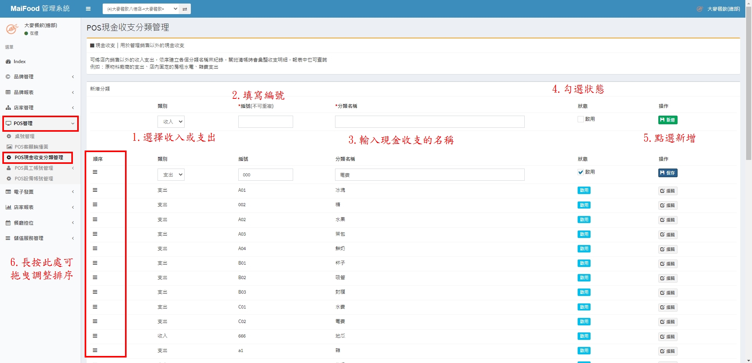Click edit icon button for 水果 row
Screen dimensions: 752x363
pos(667,220)
